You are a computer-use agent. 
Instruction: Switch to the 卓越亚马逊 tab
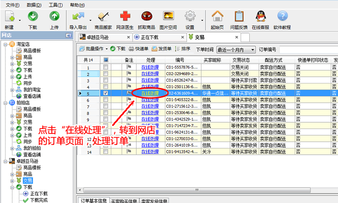coord(105,37)
